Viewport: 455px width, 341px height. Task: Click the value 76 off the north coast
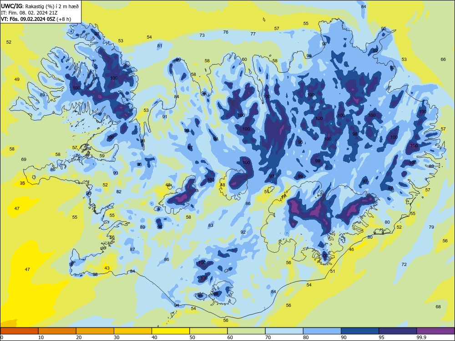click(x=226, y=32)
